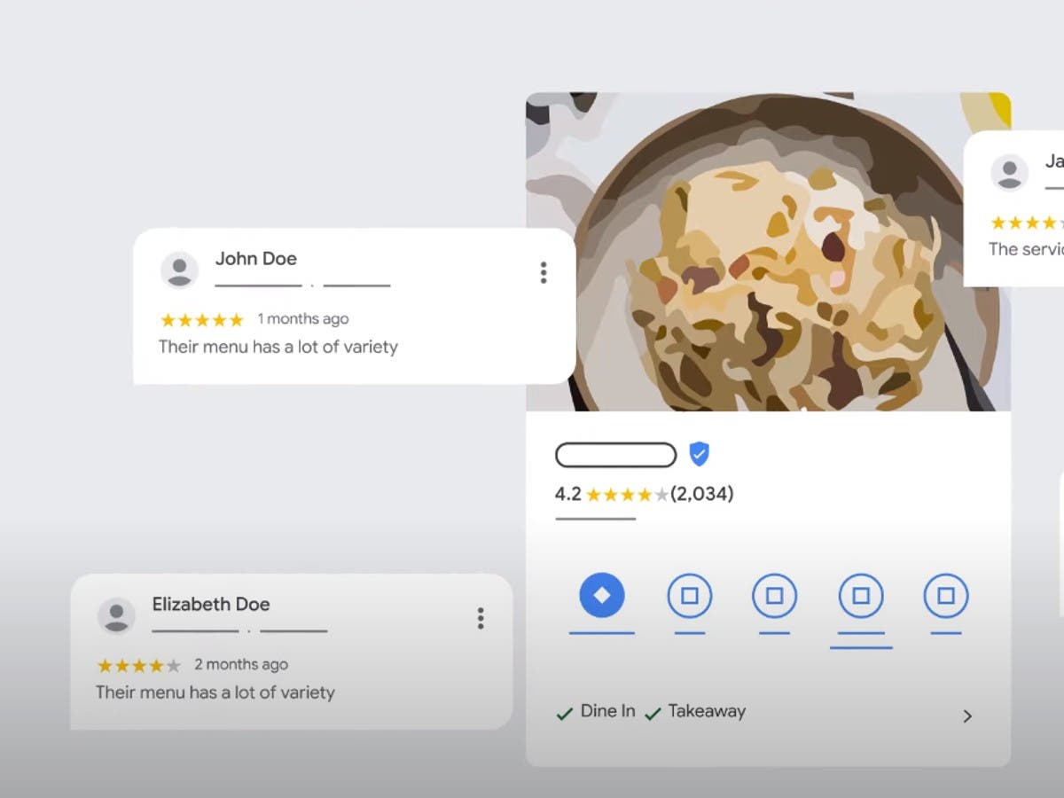Click John Doe's name on the review

click(256, 259)
